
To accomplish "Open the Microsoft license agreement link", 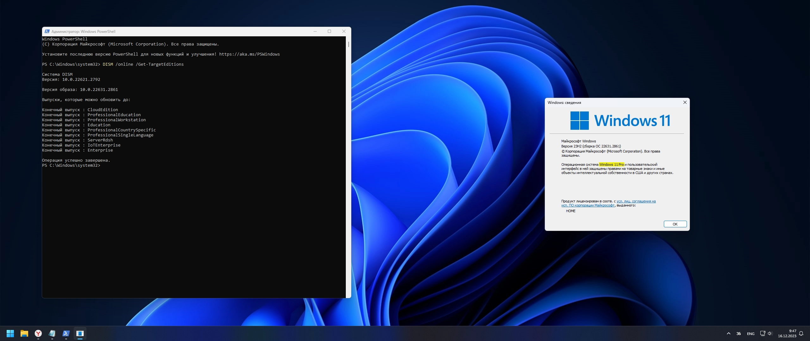I will (636, 201).
